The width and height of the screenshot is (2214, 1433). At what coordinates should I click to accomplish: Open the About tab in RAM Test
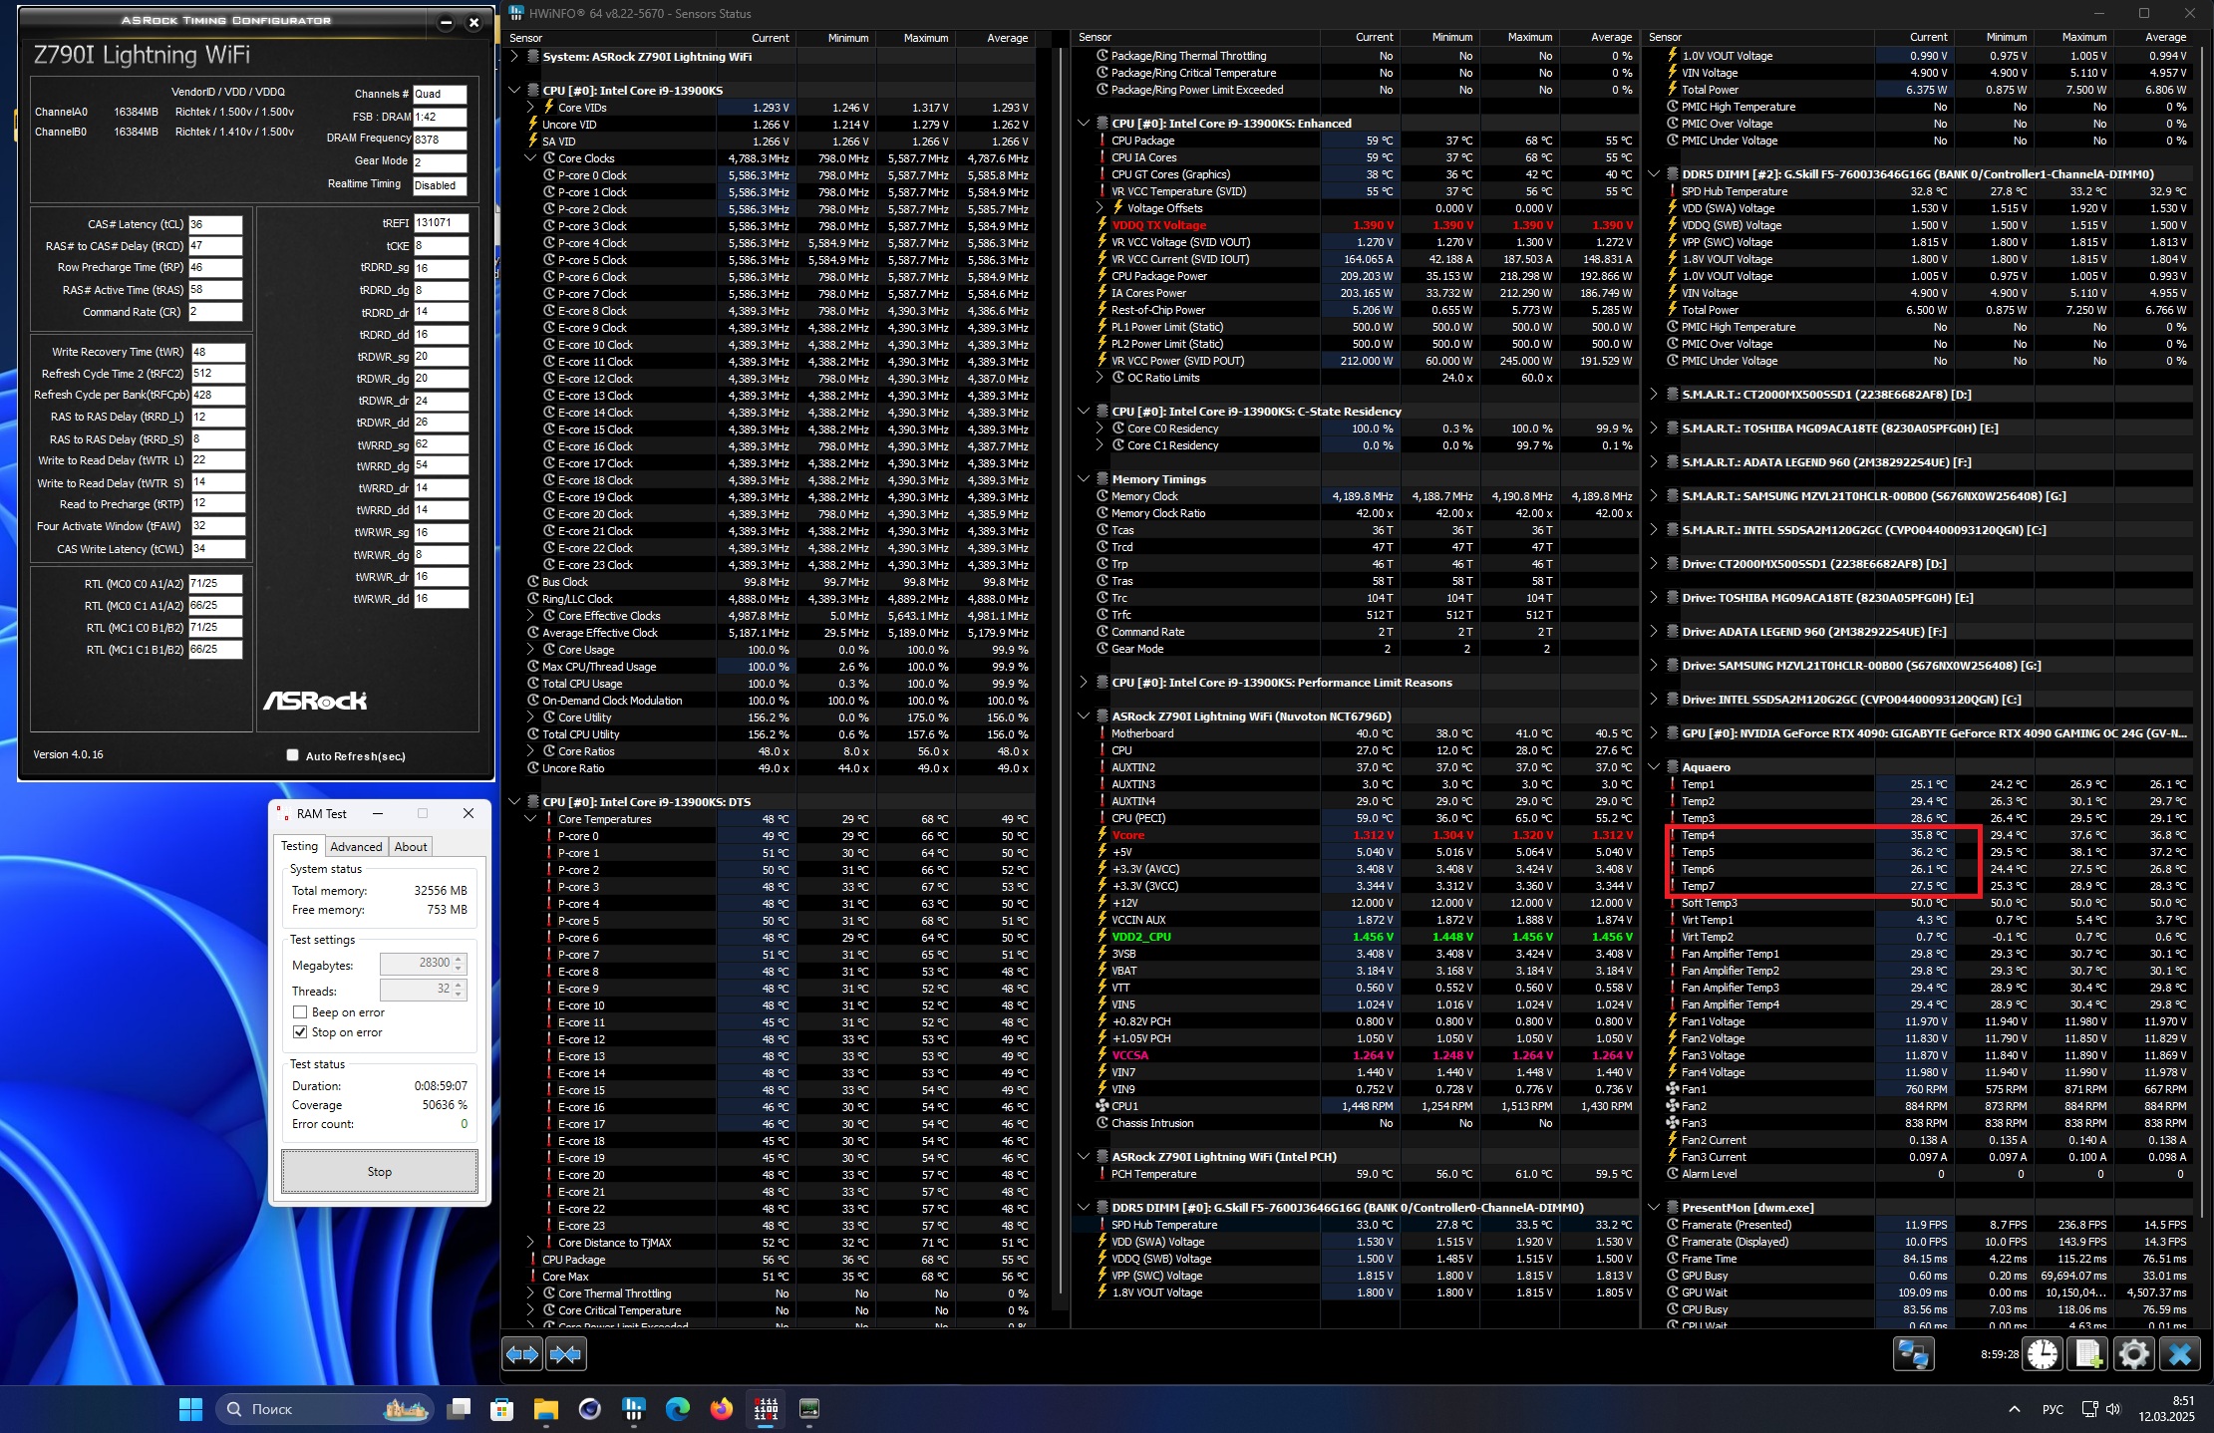coord(411,846)
